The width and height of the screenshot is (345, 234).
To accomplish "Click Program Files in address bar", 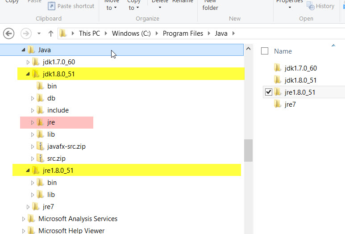I will coord(183,33).
